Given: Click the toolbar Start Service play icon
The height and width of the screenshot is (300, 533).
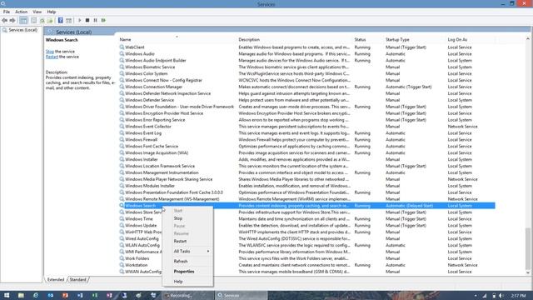Looking at the screenshot, I should [x=80, y=20].
